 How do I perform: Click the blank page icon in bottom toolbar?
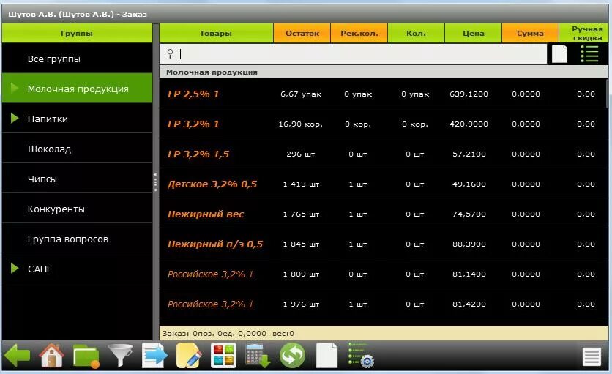click(x=326, y=355)
